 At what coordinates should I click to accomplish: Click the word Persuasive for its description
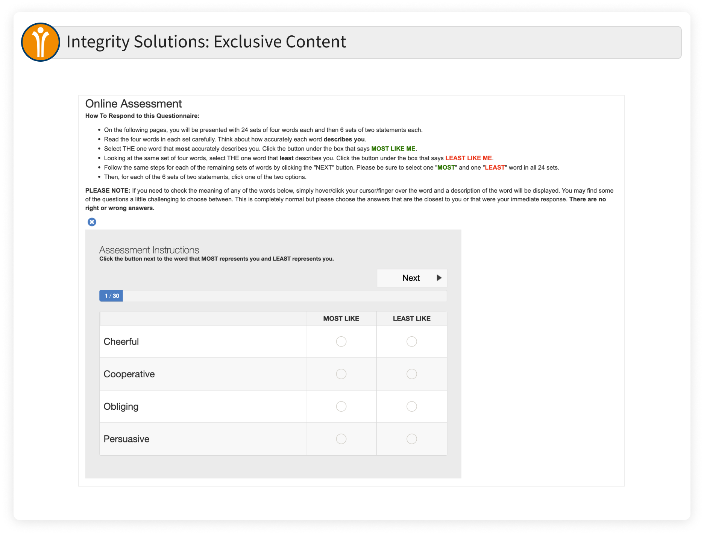(x=126, y=439)
